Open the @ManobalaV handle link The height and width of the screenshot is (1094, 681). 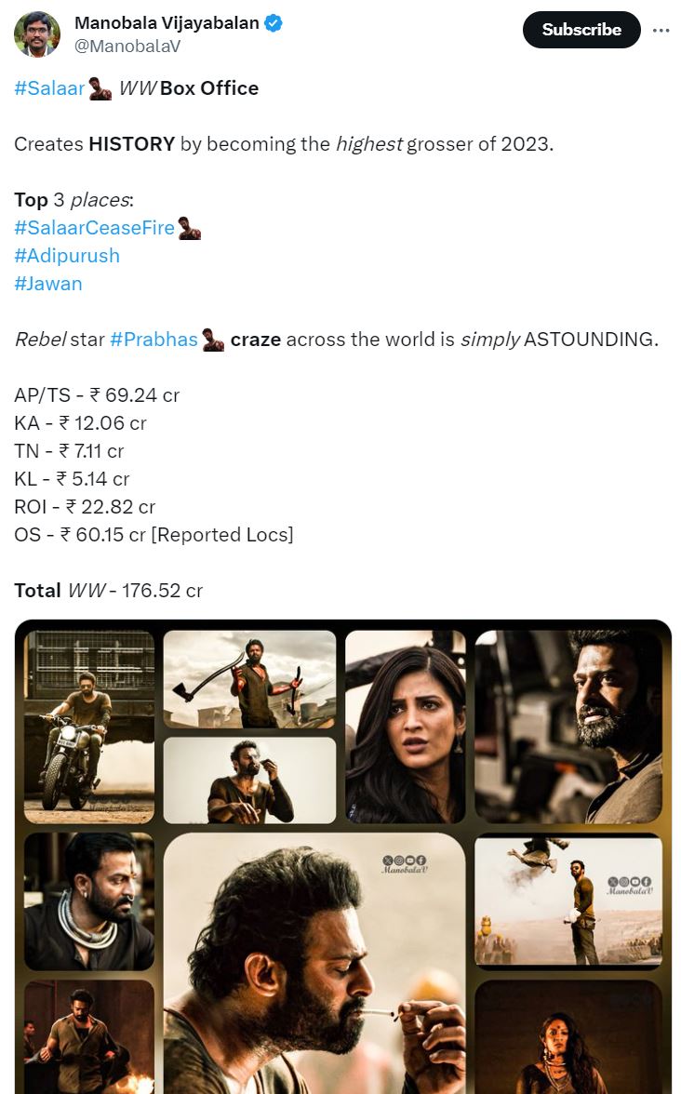(x=127, y=47)
